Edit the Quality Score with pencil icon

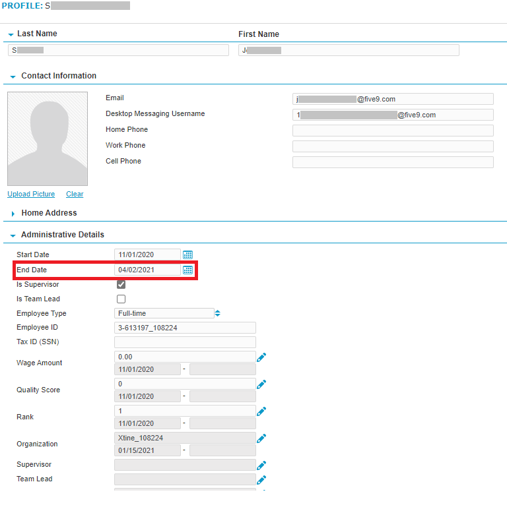(x=261, y=384)
